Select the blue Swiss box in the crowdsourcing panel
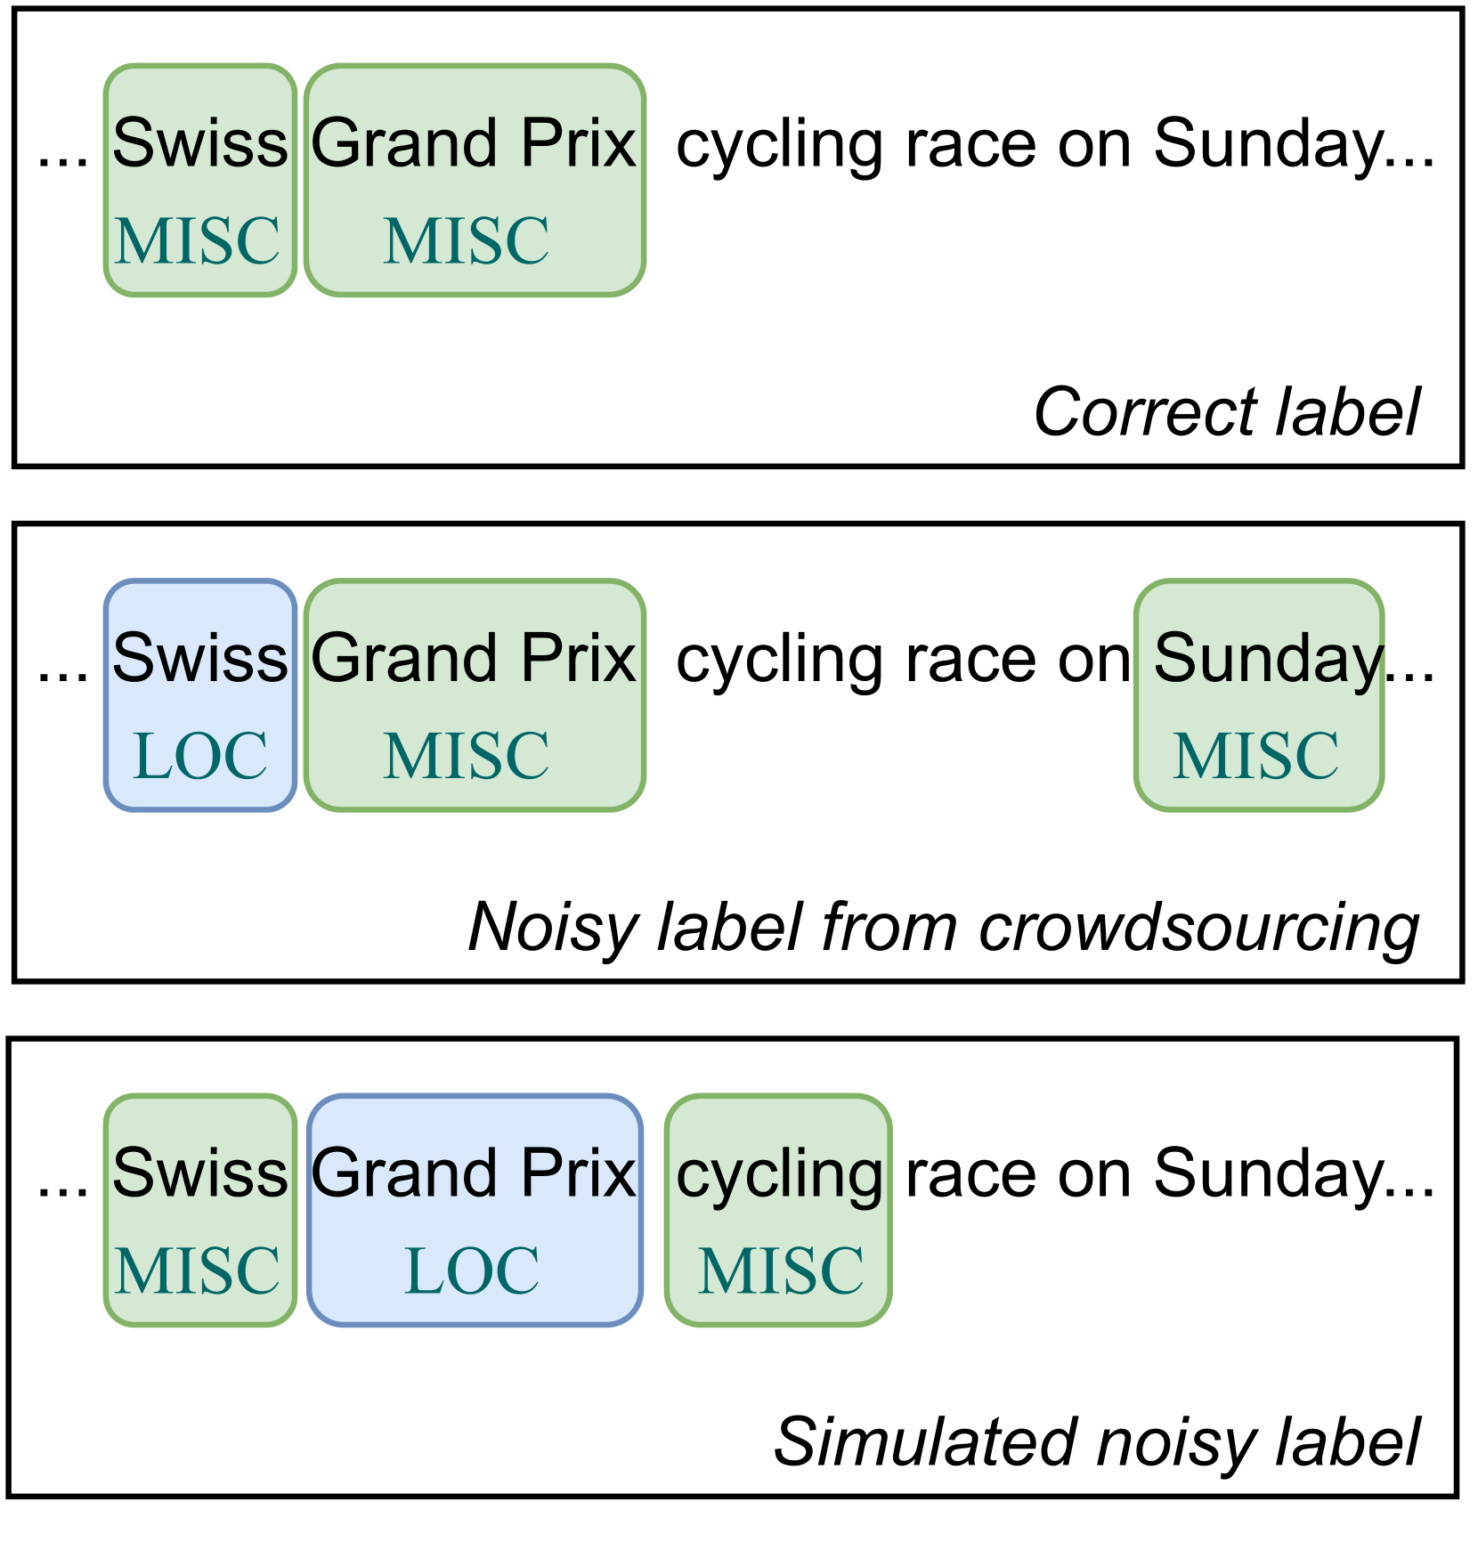The image size is (1478, 1550). pyautogui.click(x=199, y=695)
